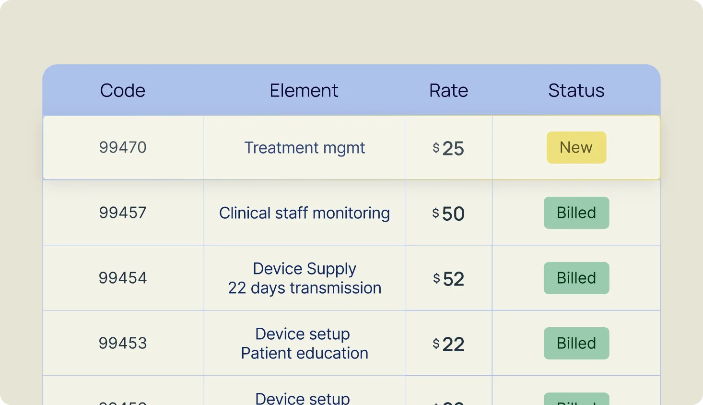Select code 99454 cell
This screenshot has height=405, width=703.
click(x=123, y=278)
